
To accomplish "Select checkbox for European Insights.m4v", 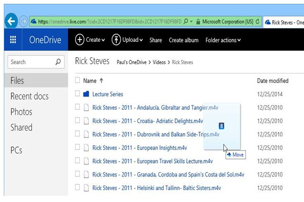I will (77, 148).
